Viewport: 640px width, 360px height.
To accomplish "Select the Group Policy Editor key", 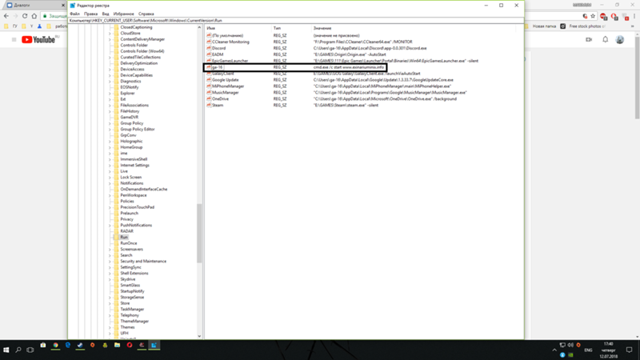I will pyautogui.click(x=137, y=129).
